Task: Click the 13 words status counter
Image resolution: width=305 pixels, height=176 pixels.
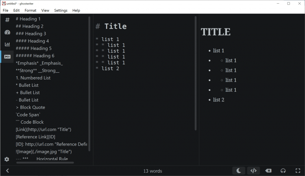Action: tap(152, 171)
